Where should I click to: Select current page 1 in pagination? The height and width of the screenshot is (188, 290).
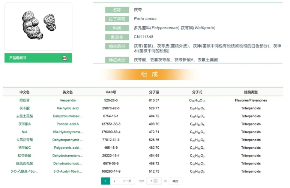[105, 181]
